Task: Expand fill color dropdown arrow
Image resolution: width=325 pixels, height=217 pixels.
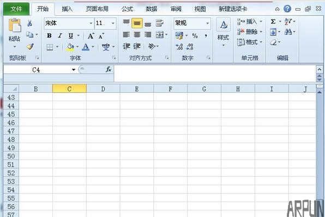Action: coord(77,47)
